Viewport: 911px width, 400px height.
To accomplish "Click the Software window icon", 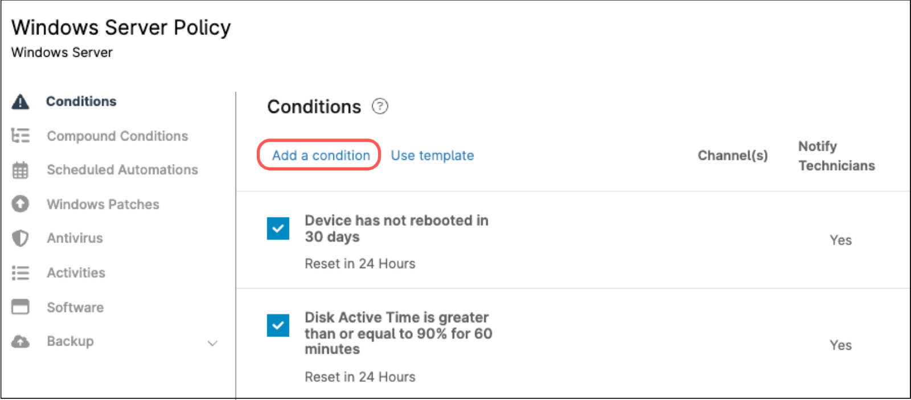I will [x=20, y=307].
